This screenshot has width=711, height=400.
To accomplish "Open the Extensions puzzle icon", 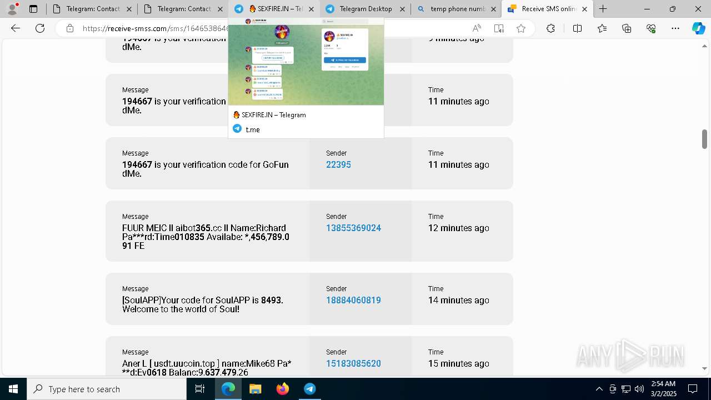I will (550, 28).
